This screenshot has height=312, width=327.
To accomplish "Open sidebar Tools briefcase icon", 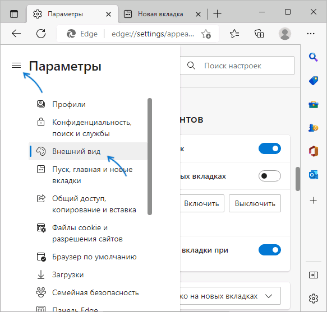I will click(x=314, y=104).
